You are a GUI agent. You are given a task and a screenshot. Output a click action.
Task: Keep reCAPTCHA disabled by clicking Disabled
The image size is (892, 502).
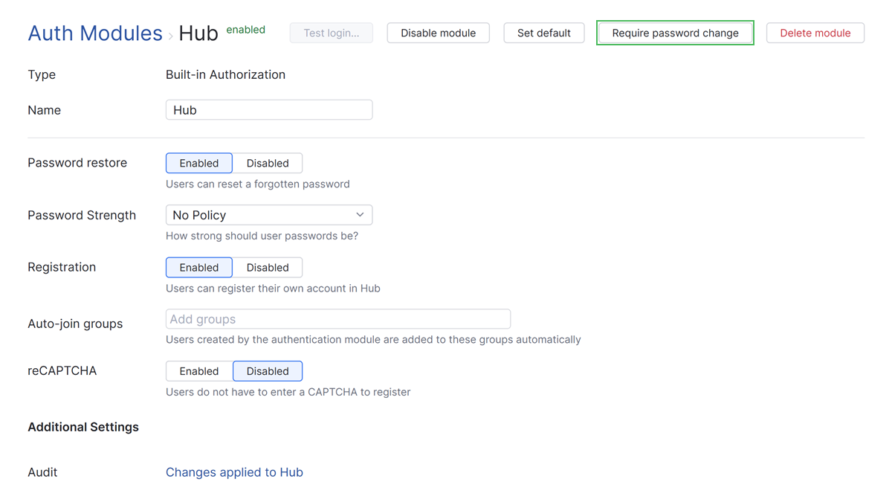(268, 370)
